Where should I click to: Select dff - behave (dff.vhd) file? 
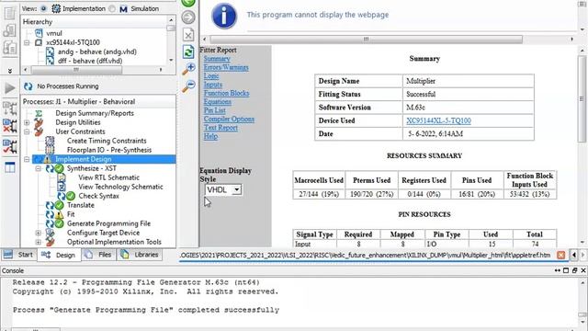(90, 61)
